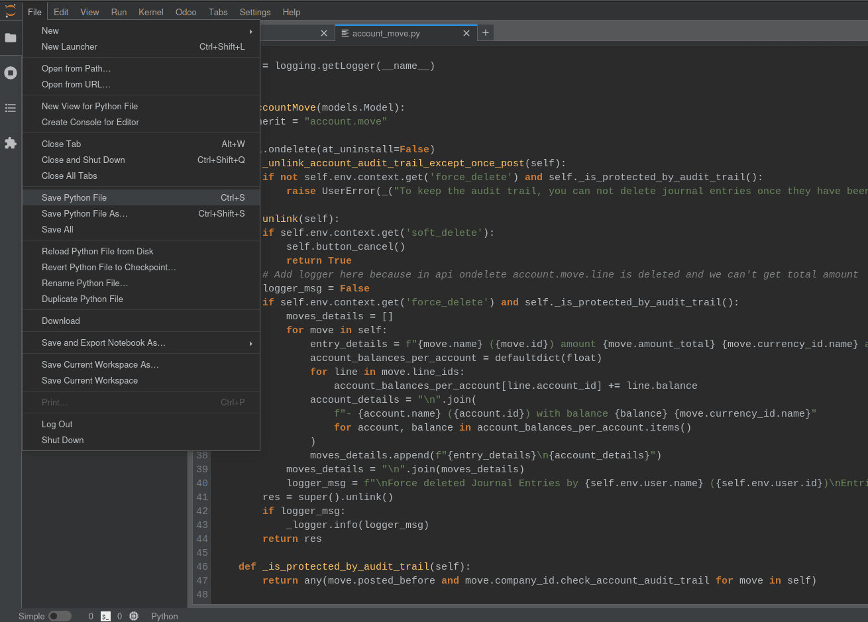Click the 'moves_details = []' code line
868x622 pixels.
340,316
